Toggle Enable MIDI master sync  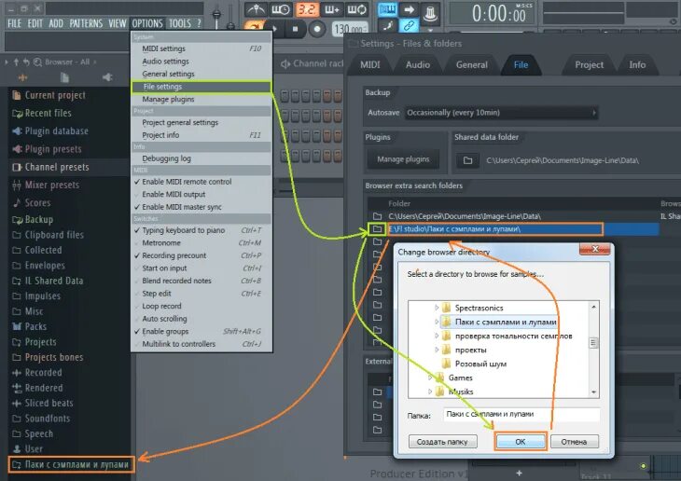[202, 207]
